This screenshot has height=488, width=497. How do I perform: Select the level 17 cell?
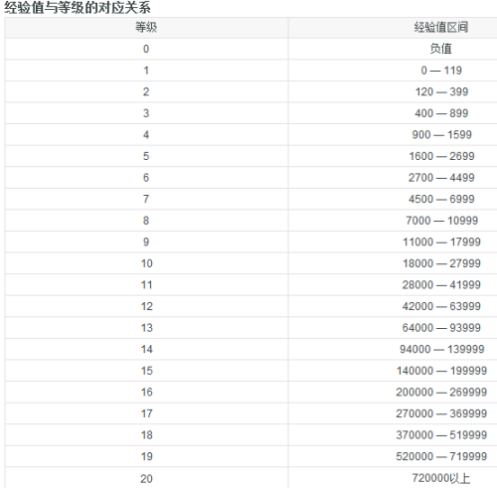pyautogui.click(x=146, y=413)
